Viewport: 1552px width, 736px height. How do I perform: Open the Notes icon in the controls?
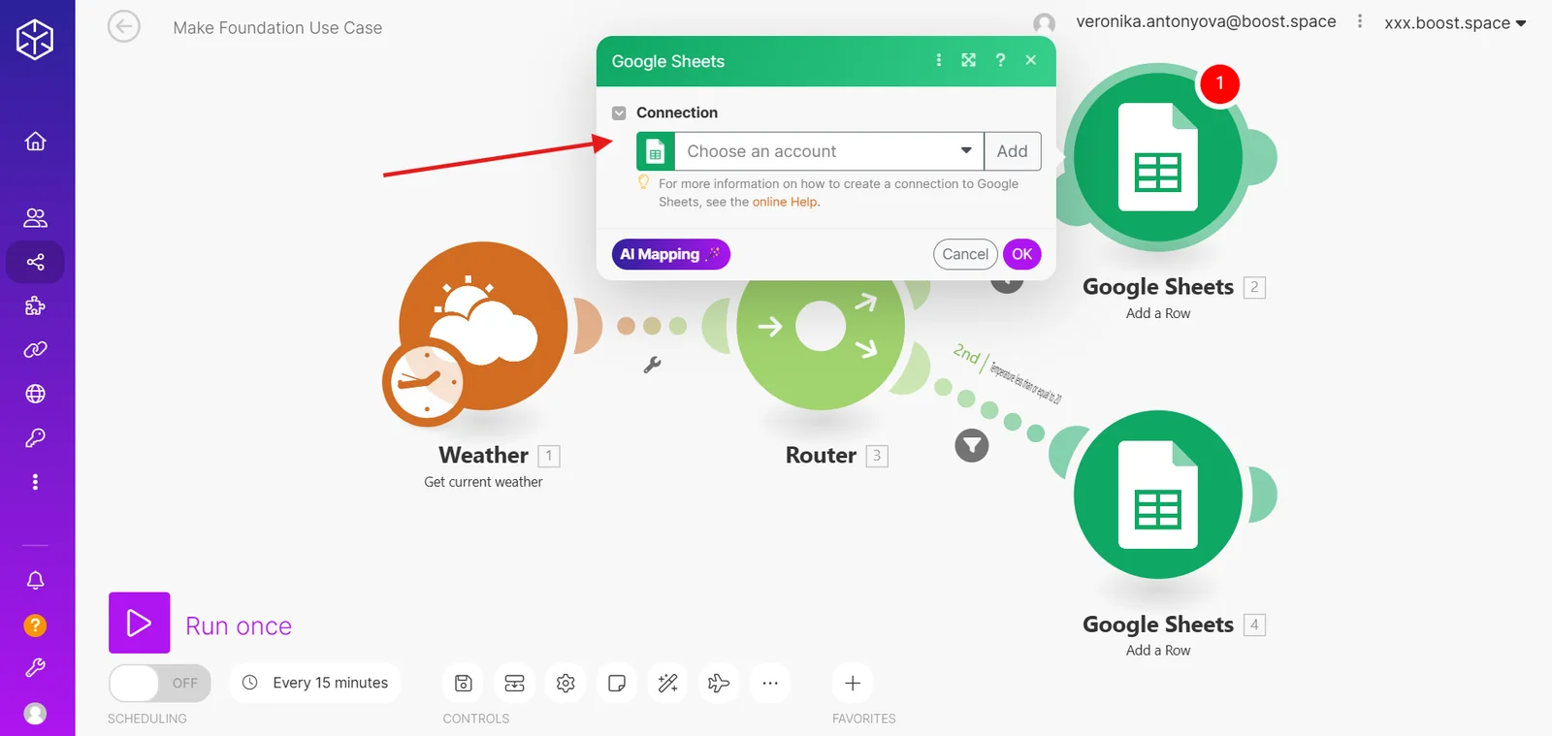pos(617,683)
